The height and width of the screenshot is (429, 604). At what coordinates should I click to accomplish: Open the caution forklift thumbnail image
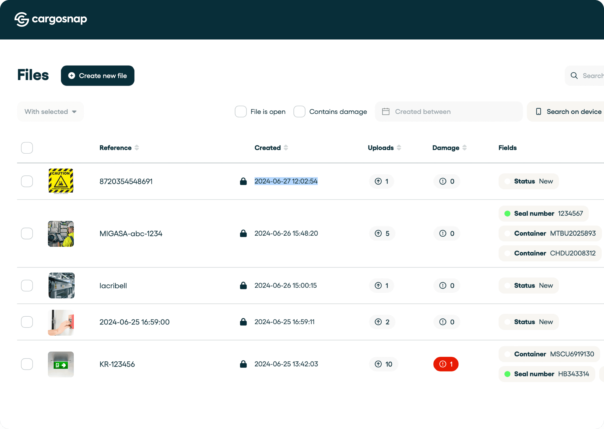[61, 181]
